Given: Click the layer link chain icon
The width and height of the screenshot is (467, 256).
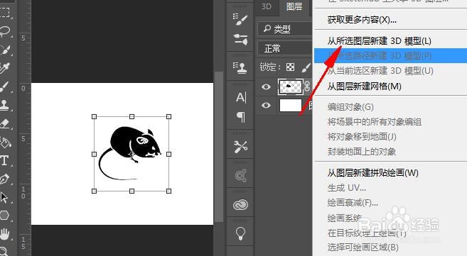Looking at the screenshot, I should (x=307, y=87).
